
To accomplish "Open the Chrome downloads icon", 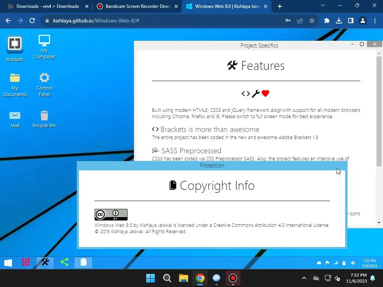I will pyautogui.click(x=339, y=21).
